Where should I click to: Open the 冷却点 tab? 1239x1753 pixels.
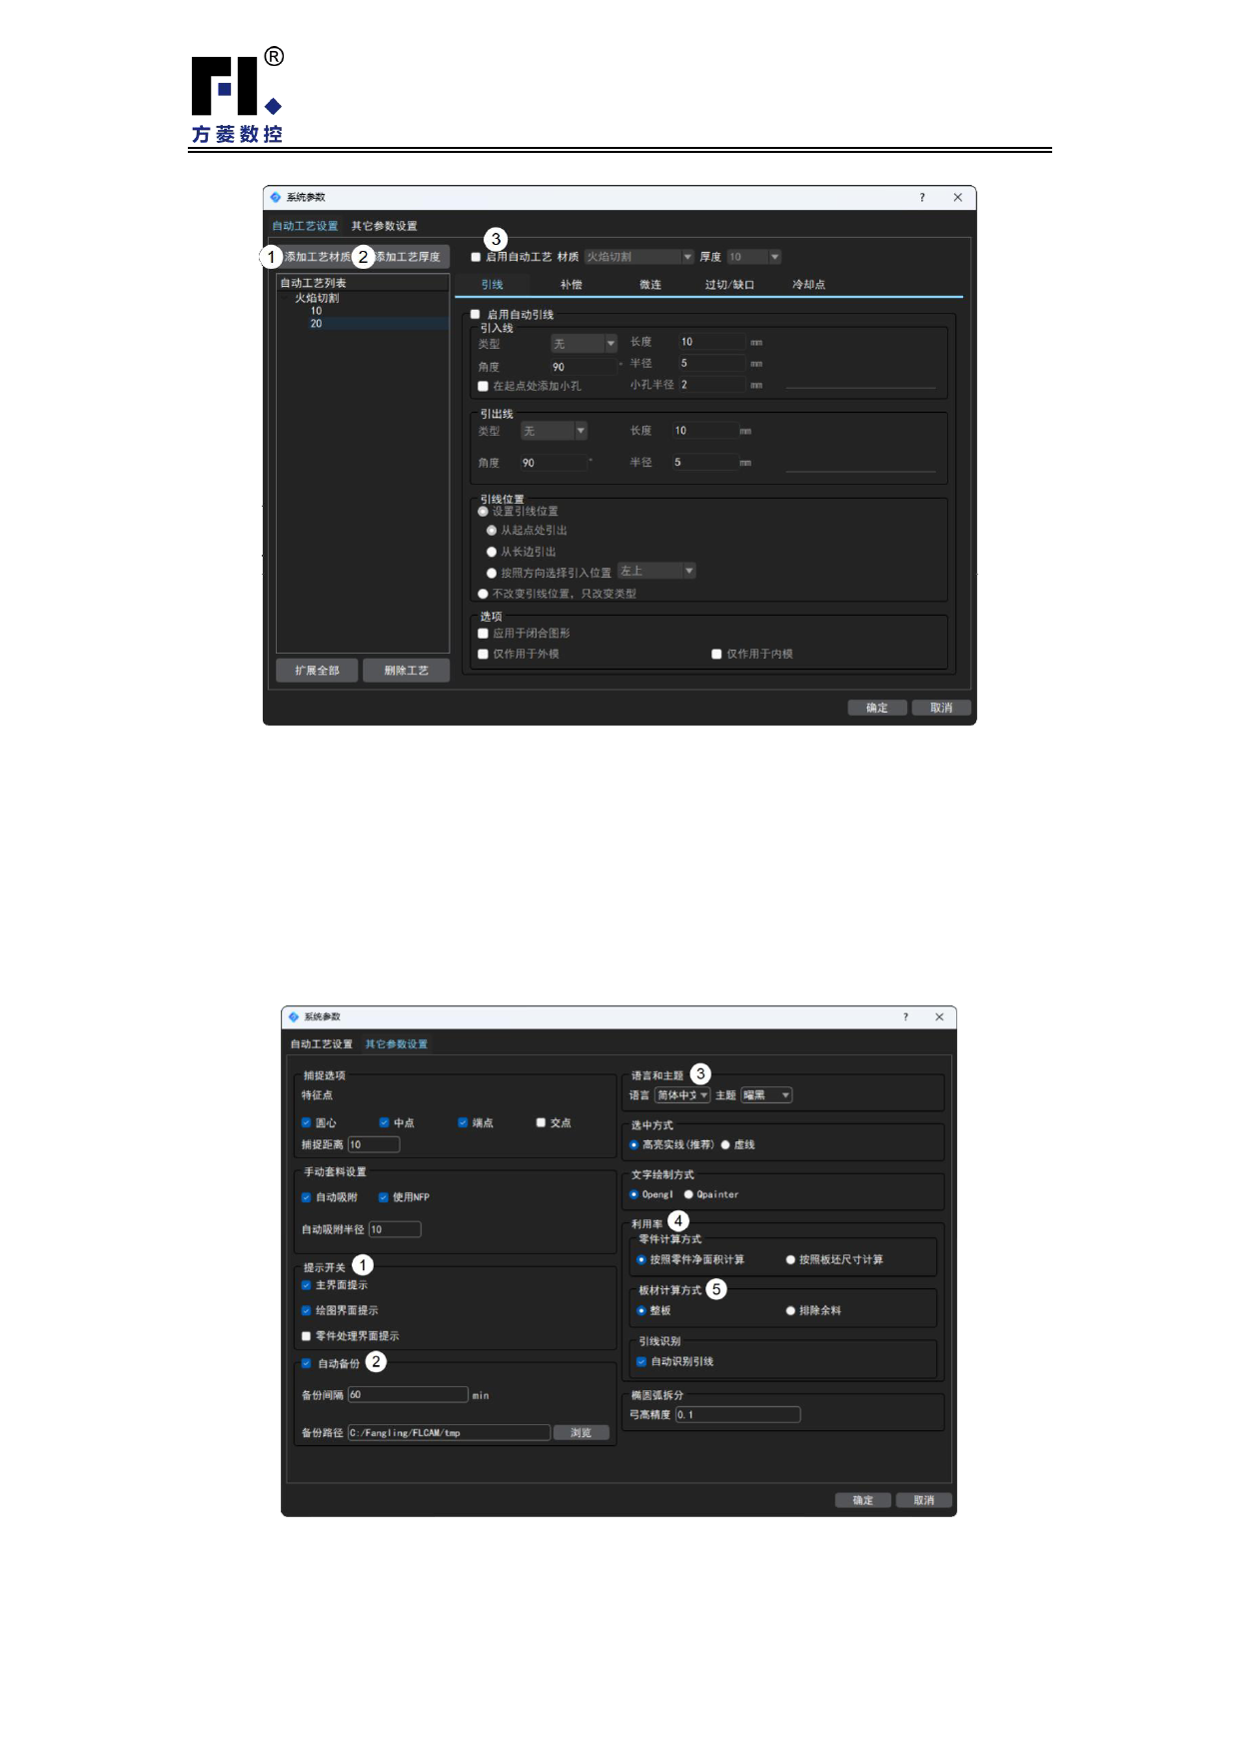pos(808,285)
